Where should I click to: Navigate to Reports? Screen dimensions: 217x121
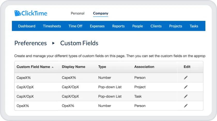pyautogui.click(x=118, y=26)
